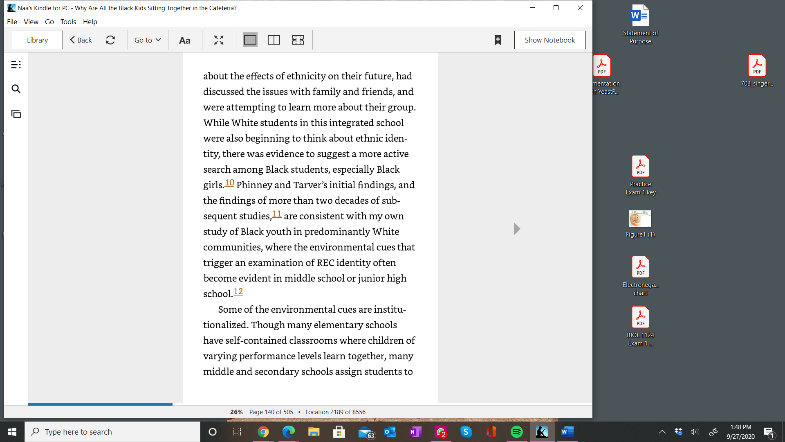Bookmark this page

[498, 40]
